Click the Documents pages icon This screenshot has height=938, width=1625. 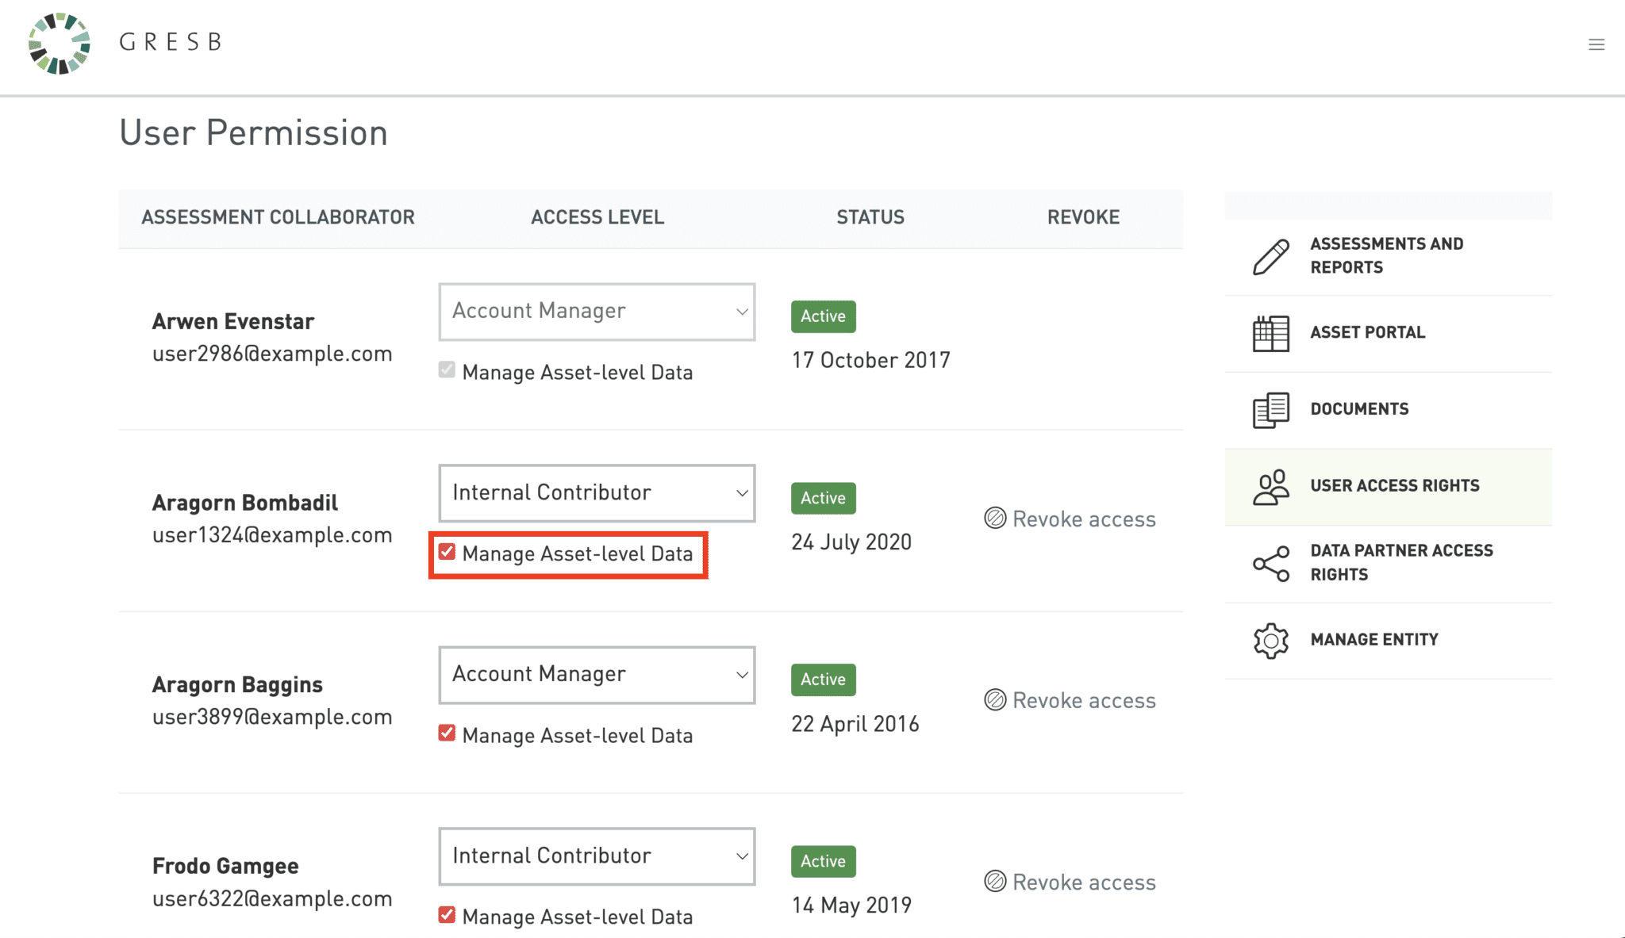click(1270, 410)
